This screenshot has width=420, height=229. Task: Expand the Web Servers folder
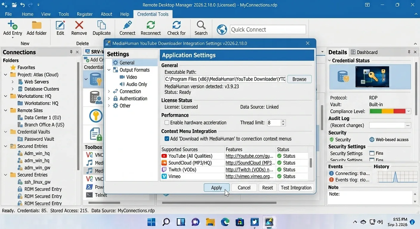click(x=13, y=82)
